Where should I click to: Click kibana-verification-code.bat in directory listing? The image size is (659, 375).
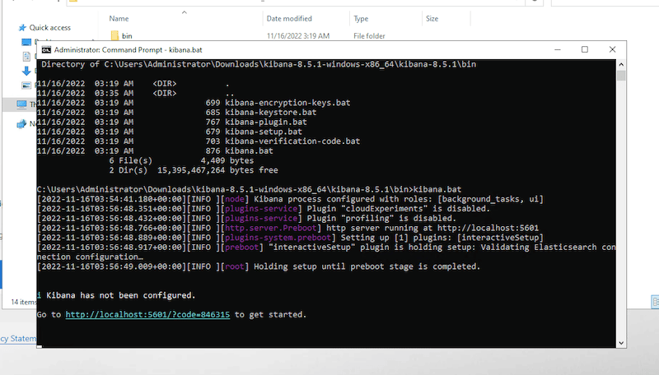pyautogui.click(x=292, y=141)
